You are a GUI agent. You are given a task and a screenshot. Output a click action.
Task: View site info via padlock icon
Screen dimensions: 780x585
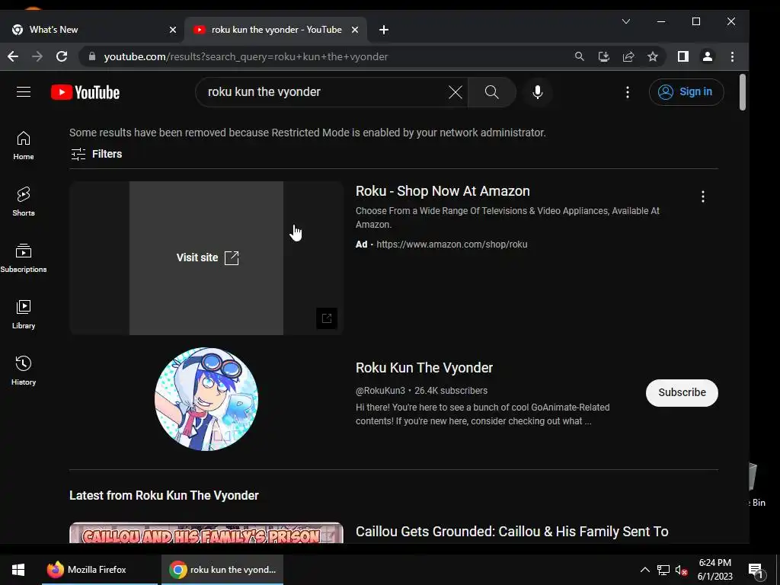(92, 56)
